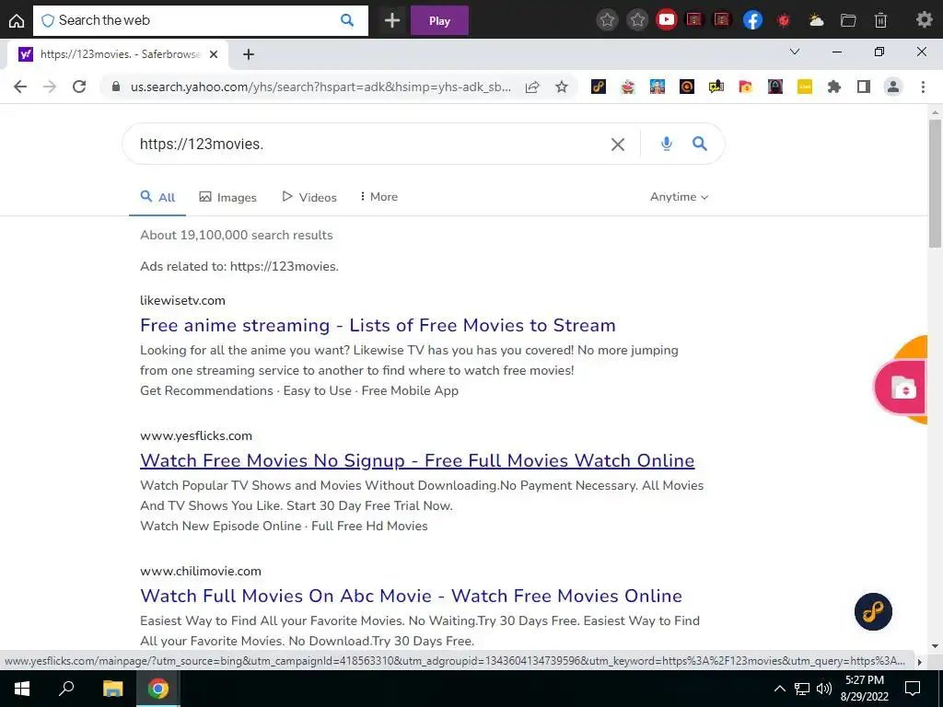This screenshot has height=707, width=943.
Task: Click the Chrome taskbar icon
Action: (158, 689)
